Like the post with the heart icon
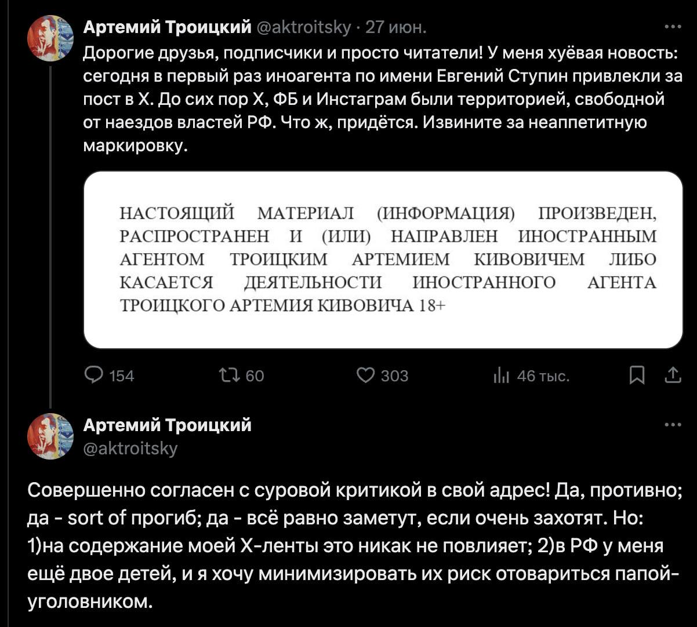This screenshot has width=697, height=627. coord(365,376)
